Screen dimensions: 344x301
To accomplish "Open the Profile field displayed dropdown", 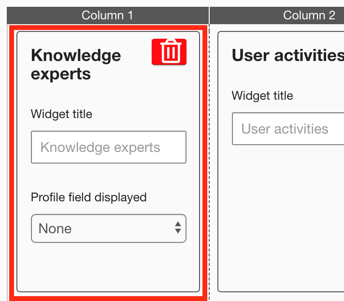I will tap(108, 228).
